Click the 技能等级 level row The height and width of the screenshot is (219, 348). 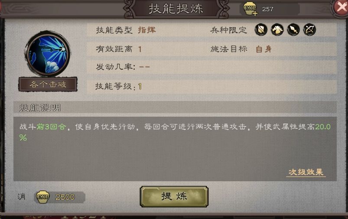(x=212, y=86)
